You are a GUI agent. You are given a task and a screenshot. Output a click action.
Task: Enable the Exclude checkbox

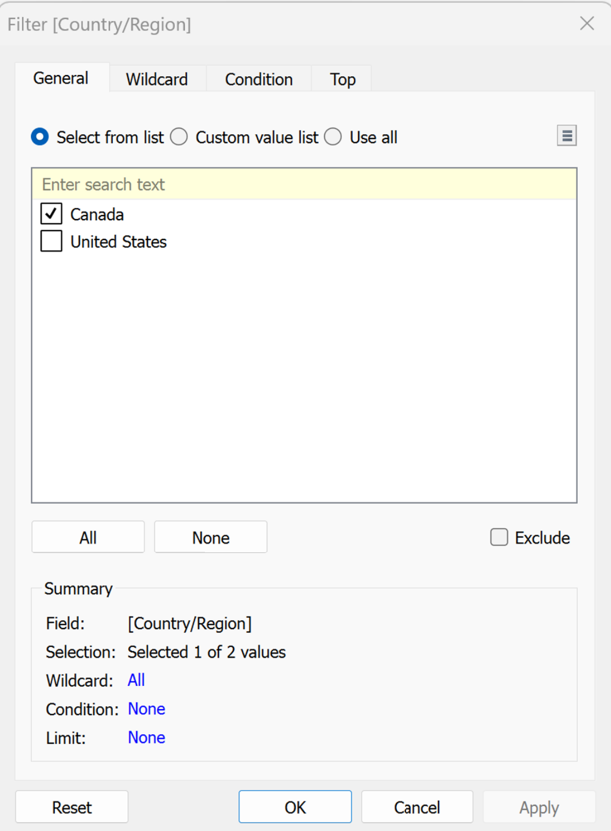pos(499,537)
